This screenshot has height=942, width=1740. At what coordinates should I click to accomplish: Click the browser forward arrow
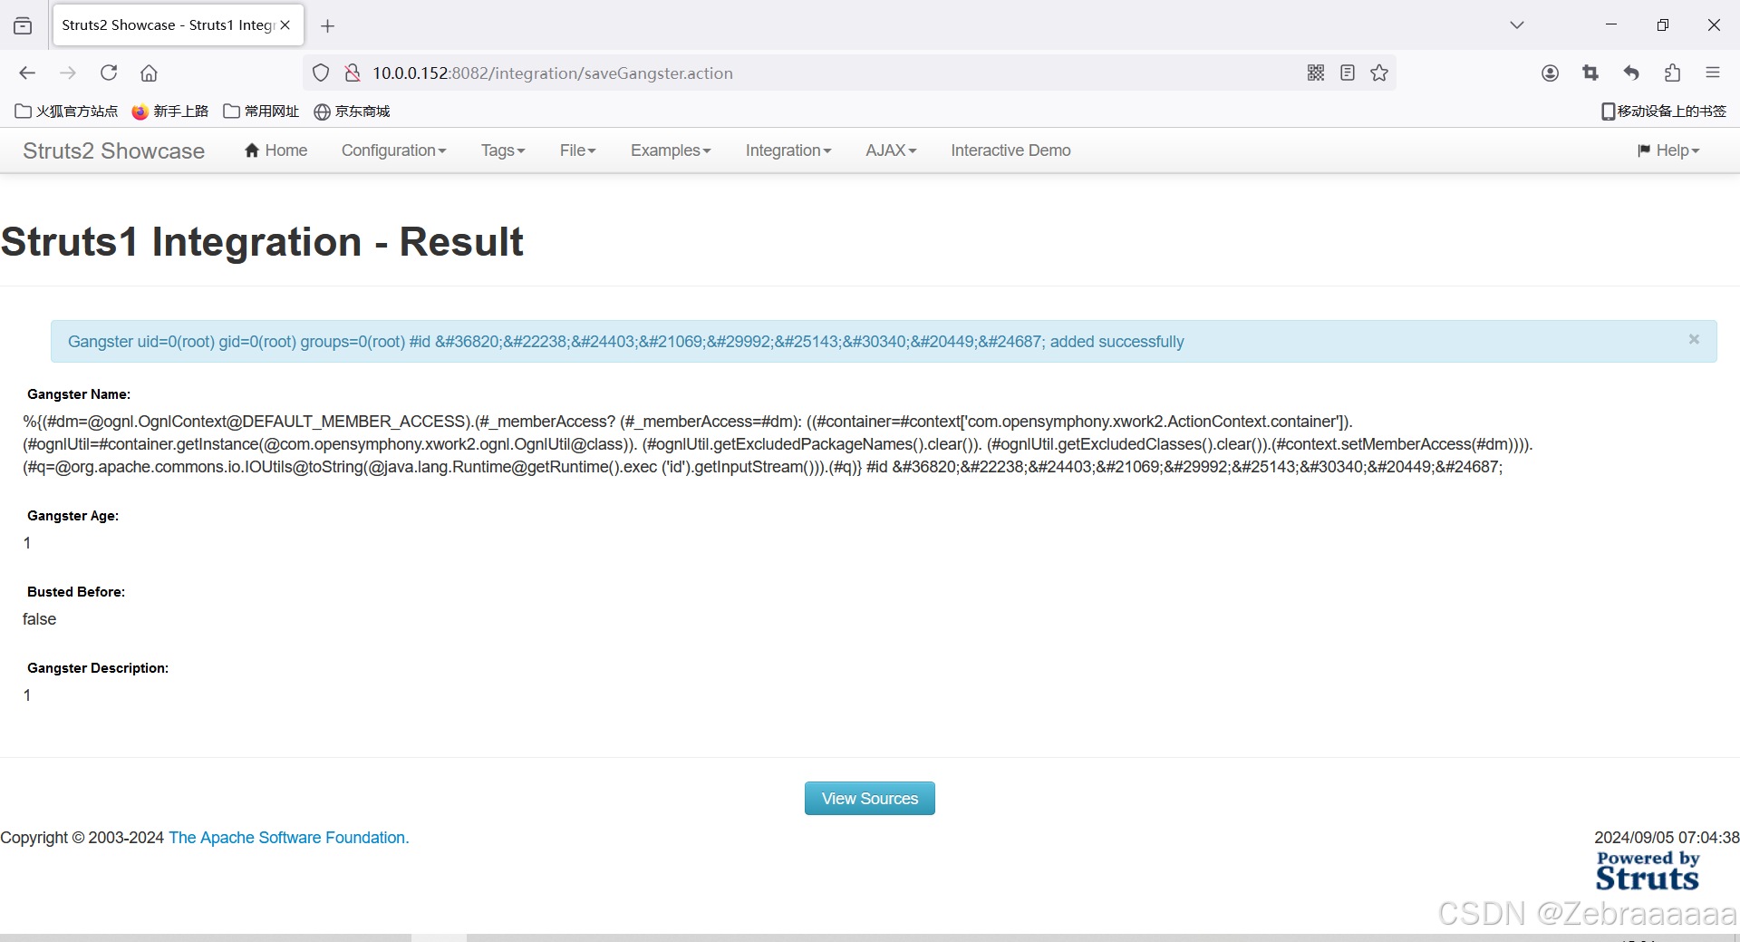[68, 73]
